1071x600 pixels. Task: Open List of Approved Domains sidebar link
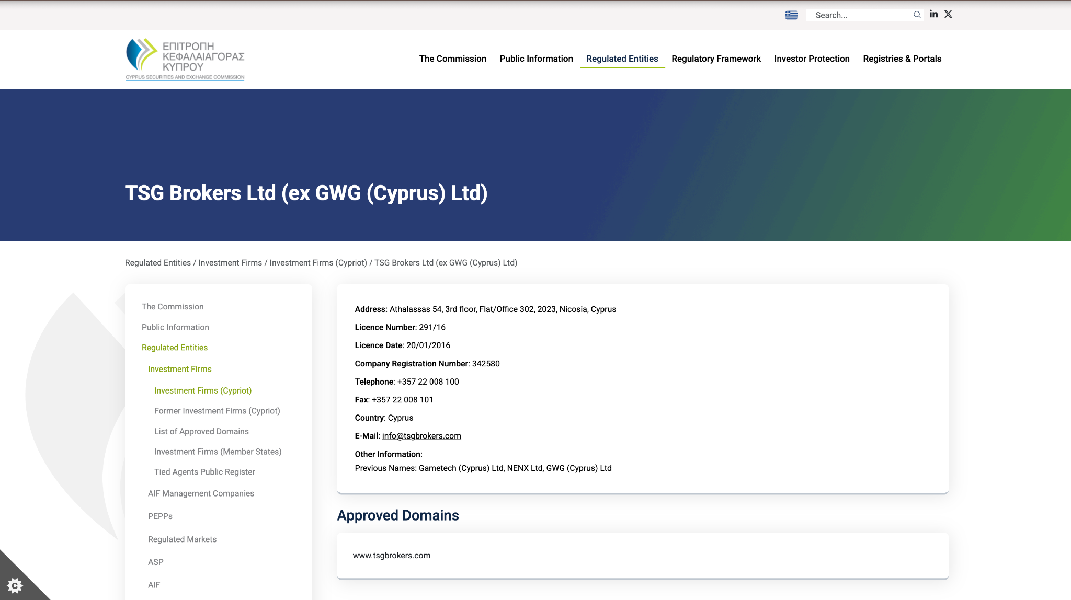coord(201,431)
